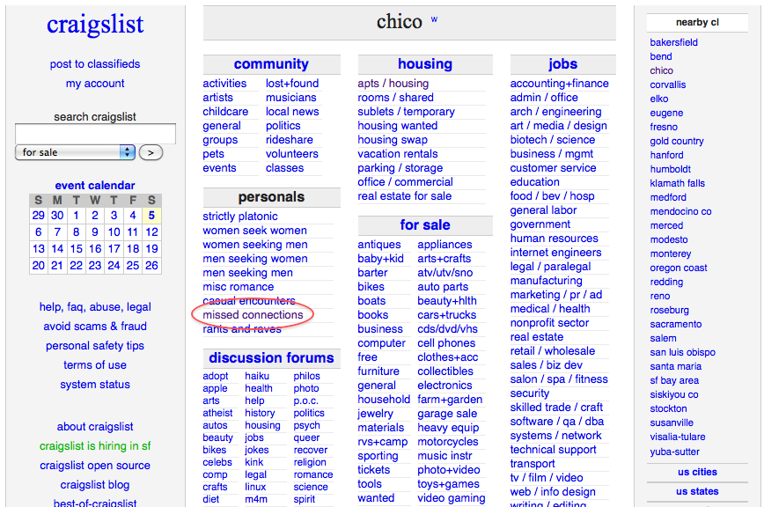764x507 pixels.
Task: Open sacramento in nearby cl
Action: pos(676,324)
